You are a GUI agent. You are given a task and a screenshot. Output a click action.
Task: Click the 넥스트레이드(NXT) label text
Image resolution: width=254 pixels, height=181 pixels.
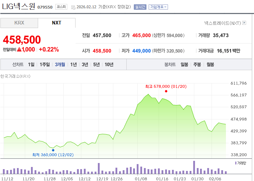pyautogui.click(x=223, y=23)
